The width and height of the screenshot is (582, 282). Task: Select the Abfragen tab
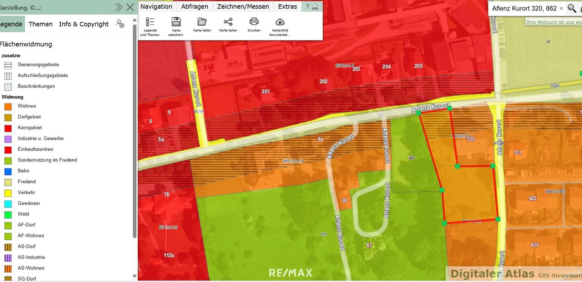[195, 7]
